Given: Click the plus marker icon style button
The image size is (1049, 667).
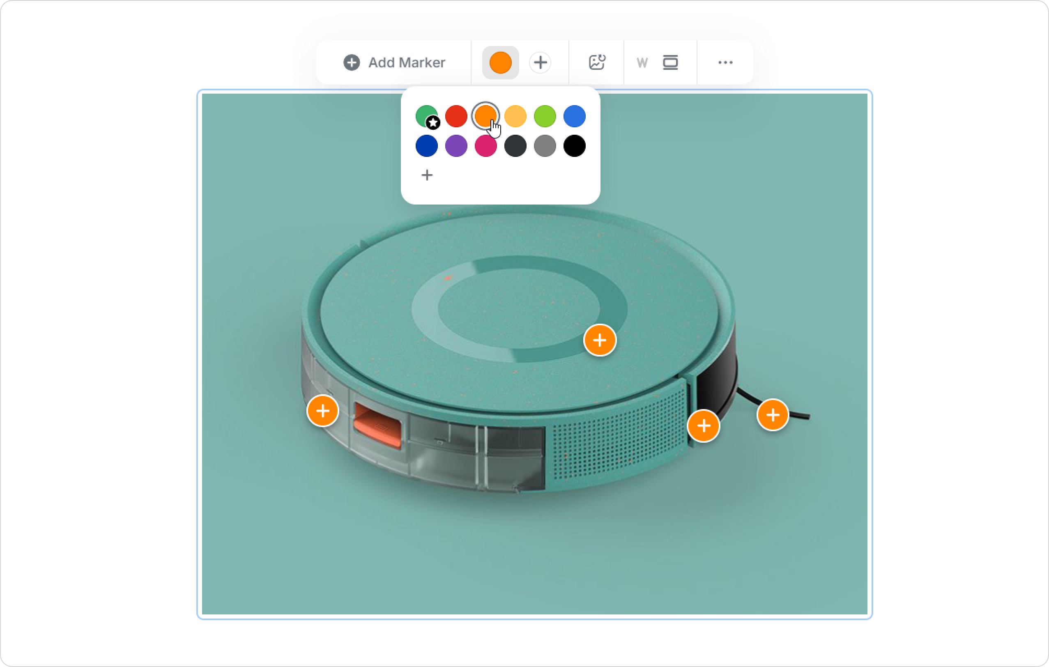Looking at the screenshot, I should coord(540,62).
